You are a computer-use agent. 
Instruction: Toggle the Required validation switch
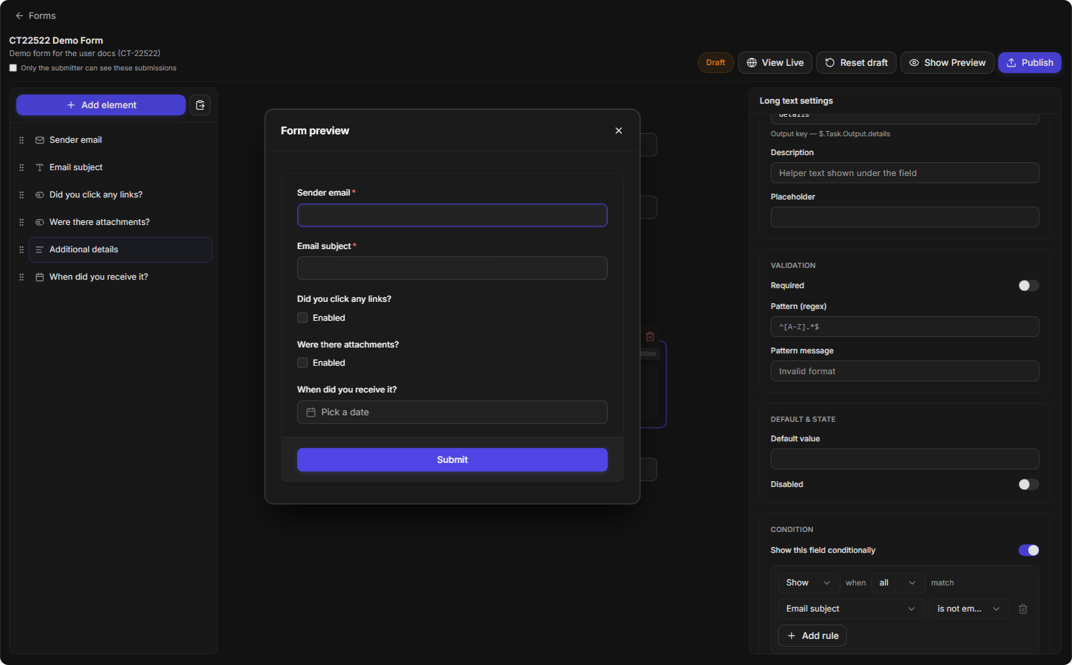(x=1028, y=286)
